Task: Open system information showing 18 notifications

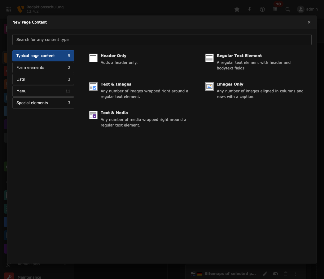Action: [275, 9]
